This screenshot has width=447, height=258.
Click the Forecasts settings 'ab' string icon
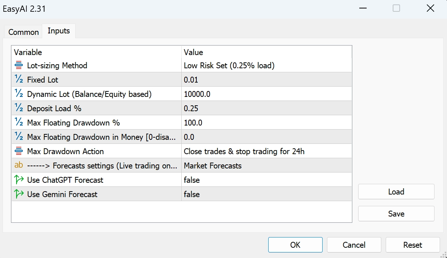[19, 166]
